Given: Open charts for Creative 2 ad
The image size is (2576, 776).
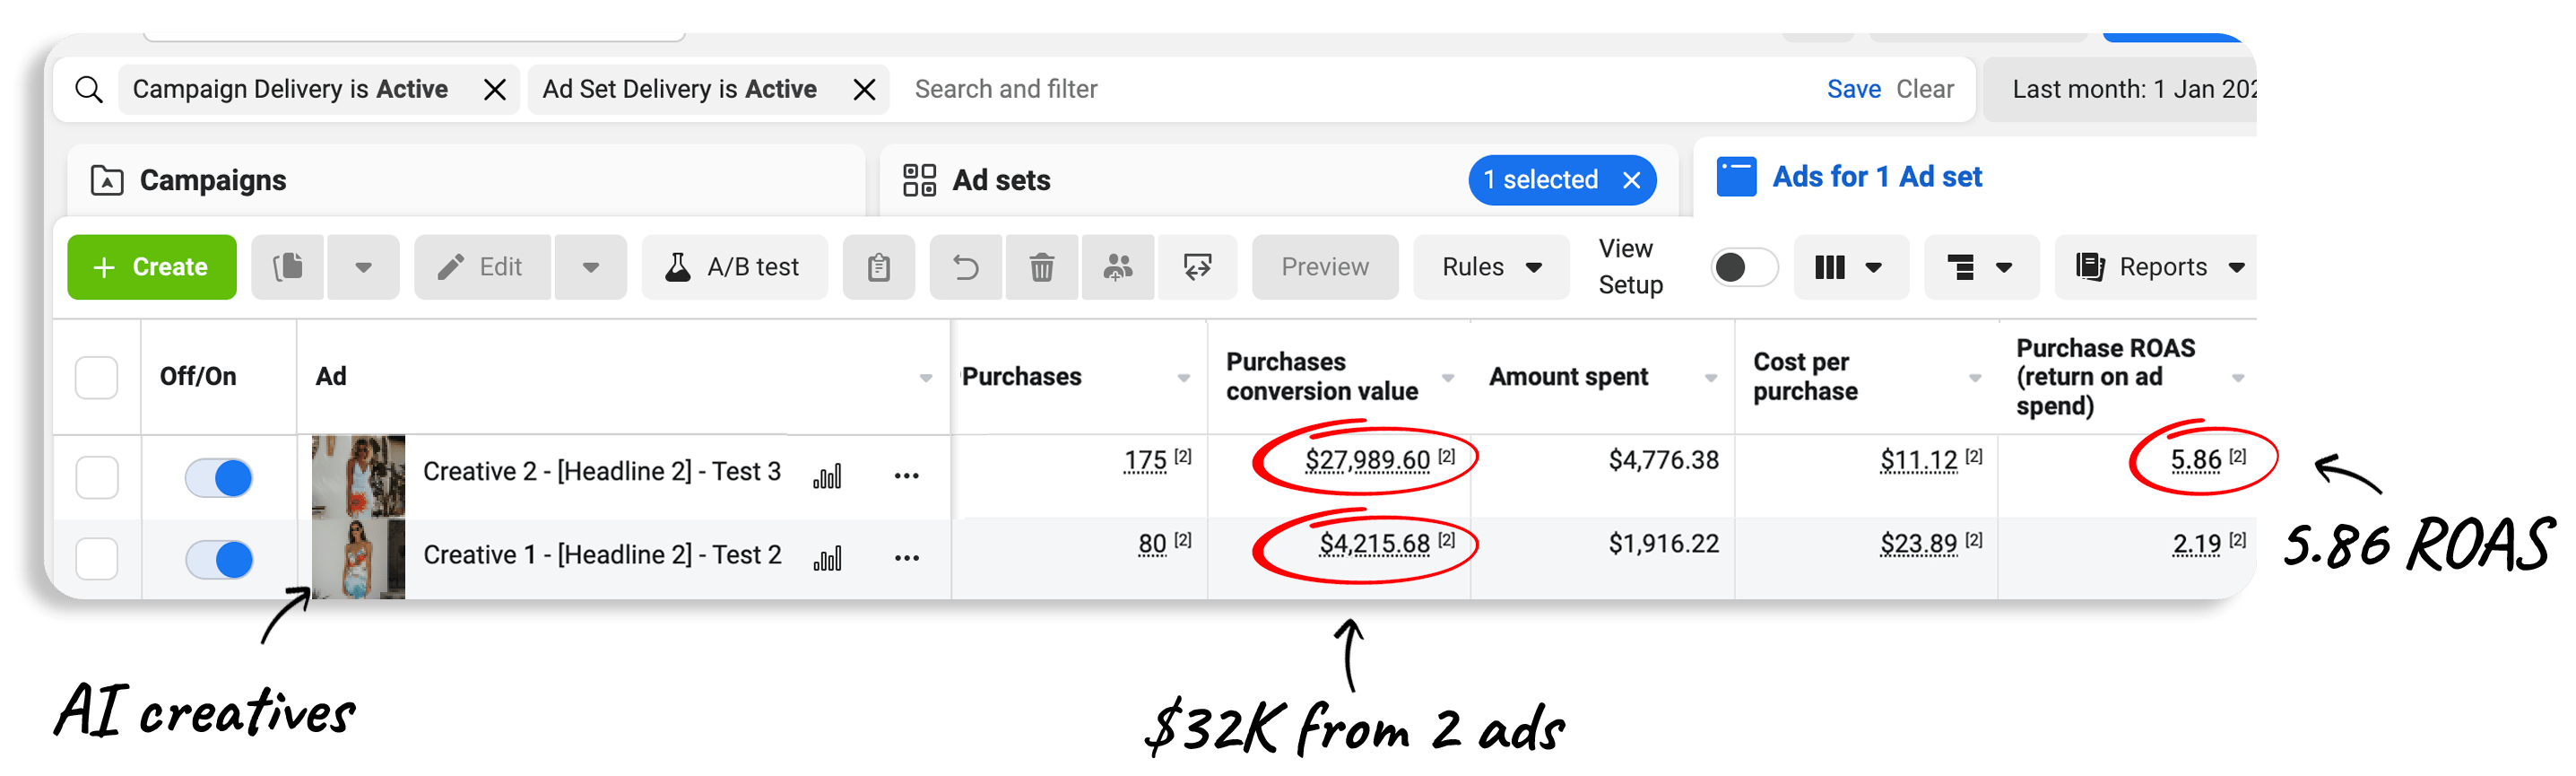Looking at the screenshot, I should tap(827, 476).
